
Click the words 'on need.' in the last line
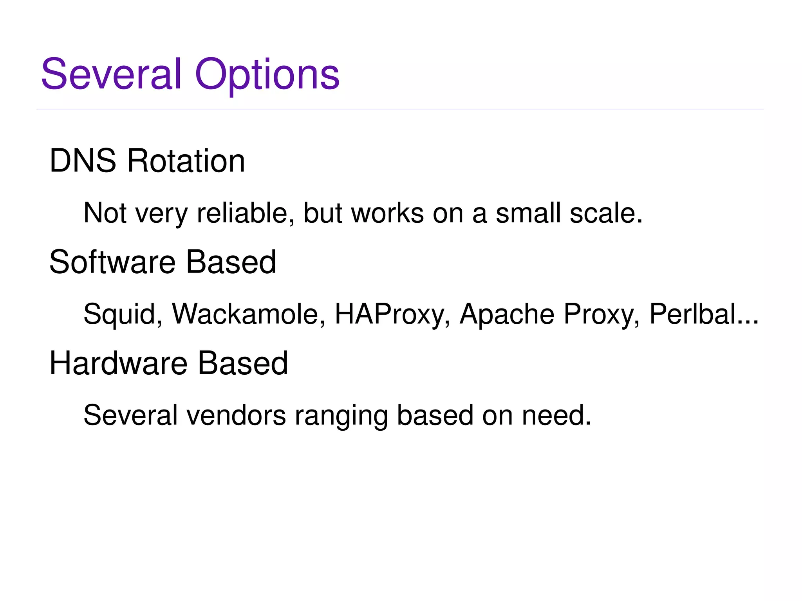pos(536,415)
